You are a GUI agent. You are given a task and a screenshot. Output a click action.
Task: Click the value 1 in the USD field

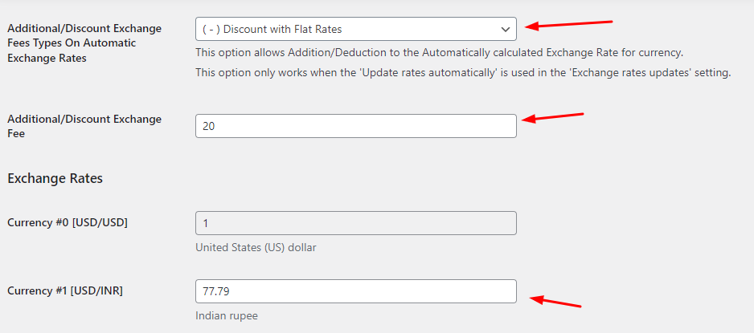(205, 223)
